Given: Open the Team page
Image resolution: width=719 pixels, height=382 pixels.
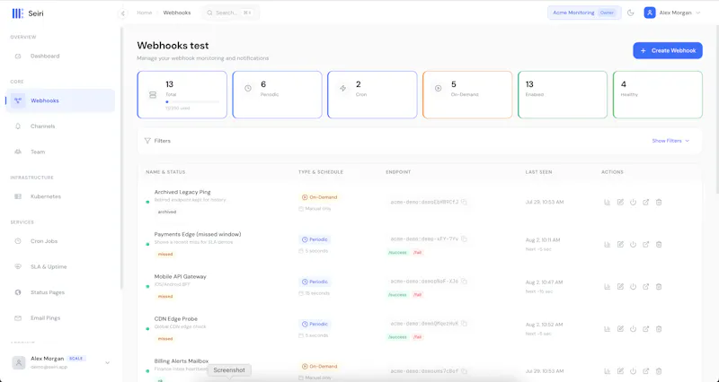Looking at the screenshot, I should (x=38, y=152).
